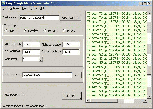This screenshot has width=153, height=109.
Task: Select log line T4:seq=83
Action: pos(117,59)
